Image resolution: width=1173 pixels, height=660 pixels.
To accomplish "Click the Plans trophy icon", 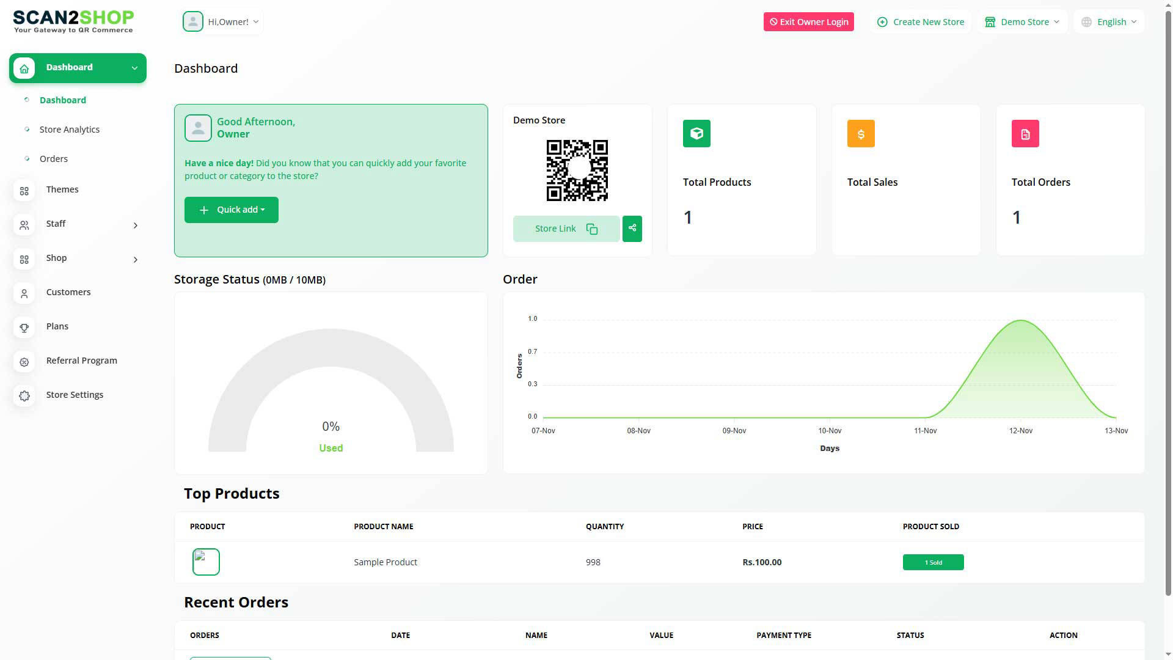I will tap(24, 328).
